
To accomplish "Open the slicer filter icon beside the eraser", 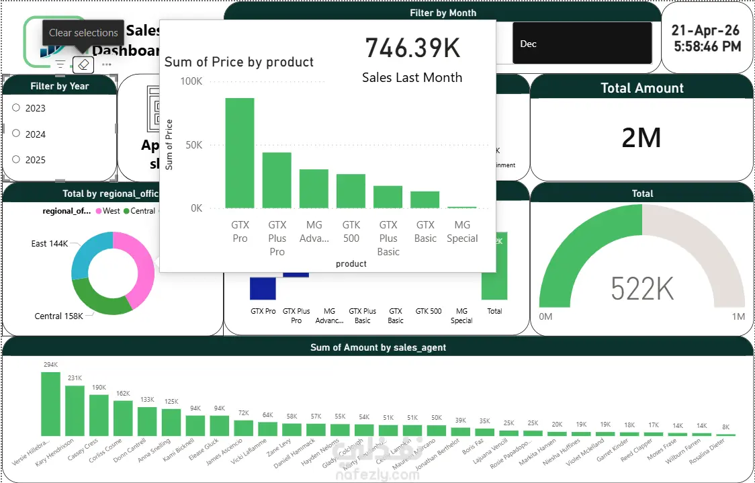I will (x=60, y=64).
